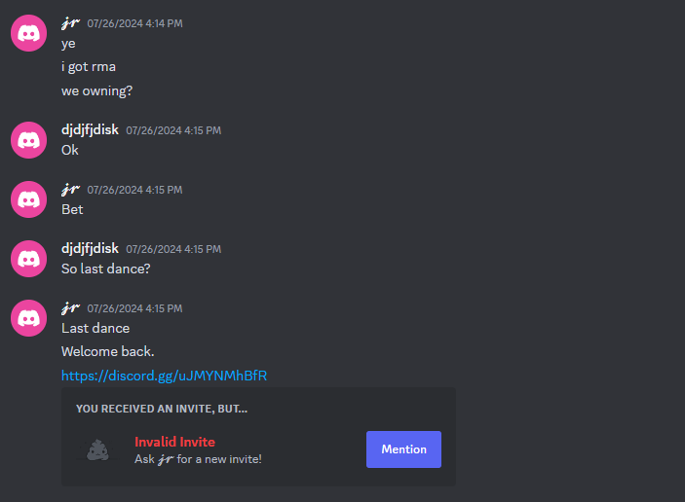Click the red "Invalid Invite" title
Image resolution: width=685 pixels, height=502 pixels.
pyautogui.click(x=174, y=442)
